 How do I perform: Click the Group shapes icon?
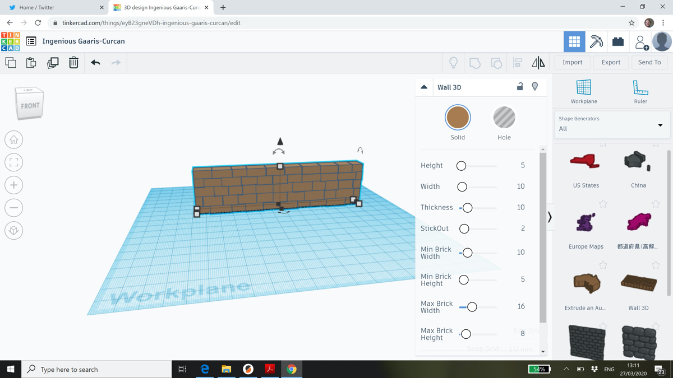tap(474, 63)
